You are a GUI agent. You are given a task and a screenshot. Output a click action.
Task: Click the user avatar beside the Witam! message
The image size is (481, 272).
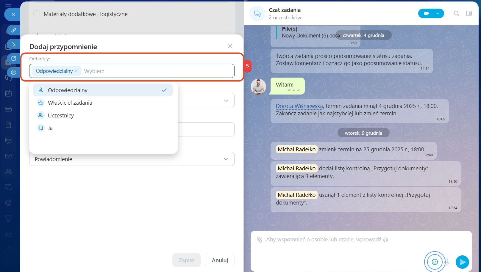point(258,87)
